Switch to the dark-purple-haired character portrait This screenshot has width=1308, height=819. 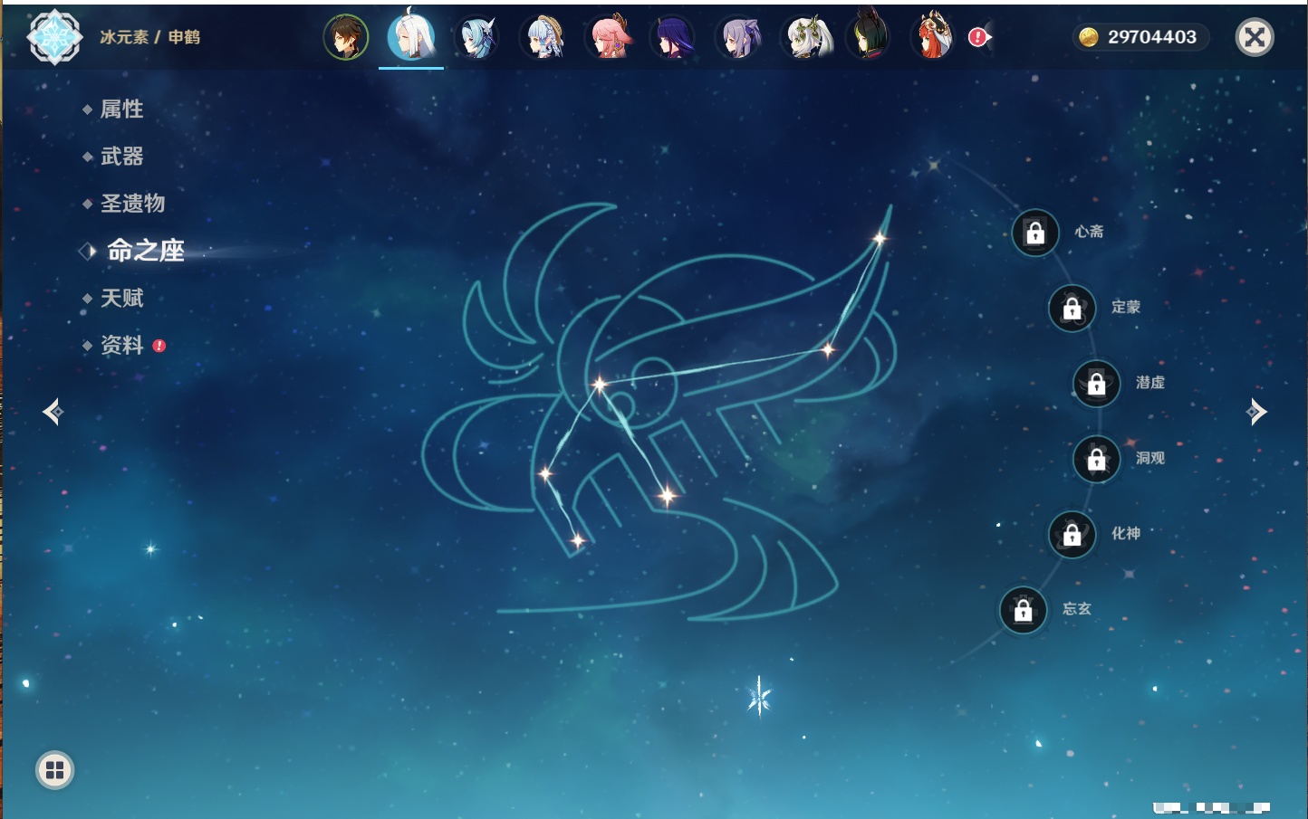pos(673,37)
